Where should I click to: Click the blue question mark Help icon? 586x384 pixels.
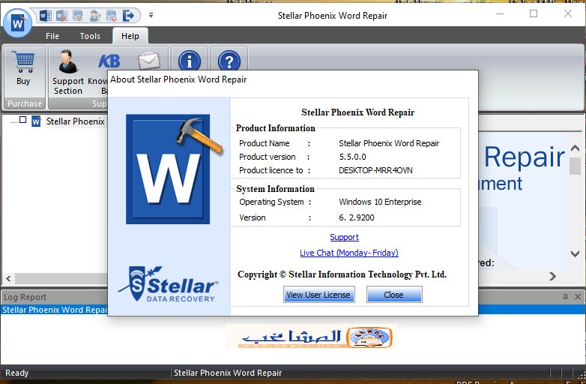point(229,61)
